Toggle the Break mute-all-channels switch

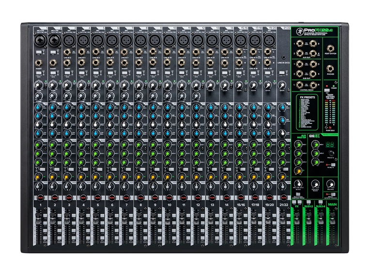[333, 195]
